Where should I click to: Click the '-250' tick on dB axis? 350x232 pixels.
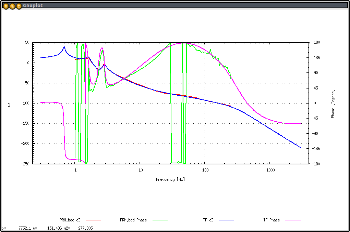(25, 164)
